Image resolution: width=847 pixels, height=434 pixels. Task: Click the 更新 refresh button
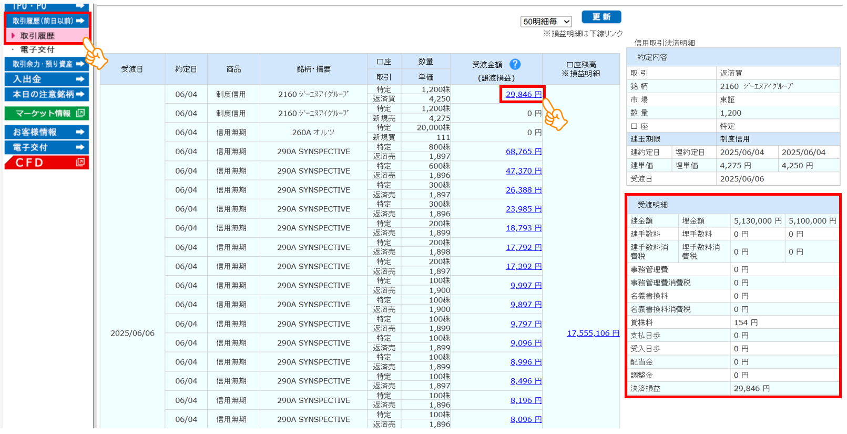tap(601, 17)
